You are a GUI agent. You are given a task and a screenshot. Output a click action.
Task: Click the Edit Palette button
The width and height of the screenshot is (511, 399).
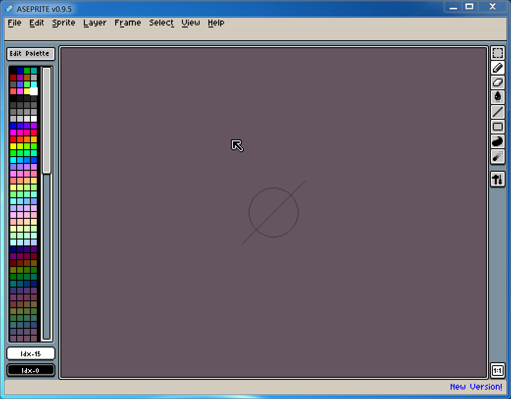pos(30,53)
